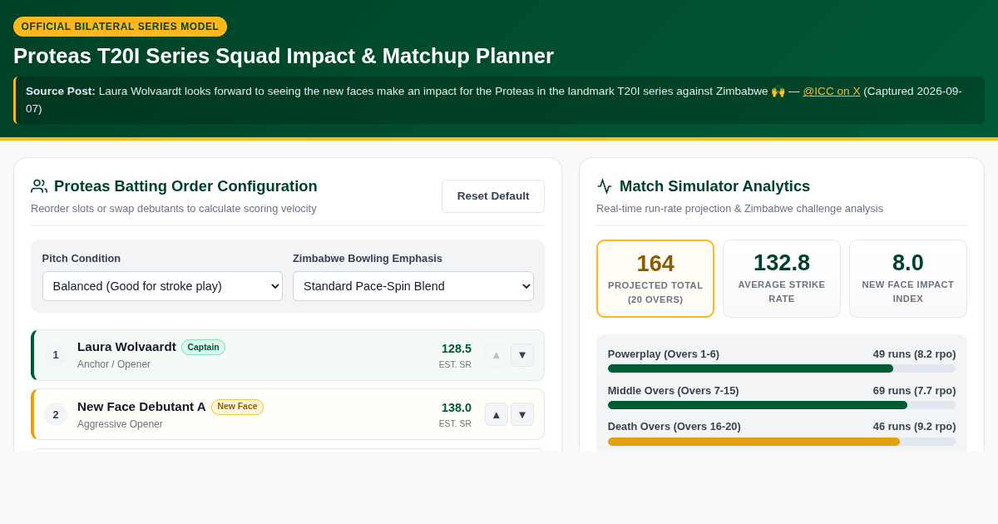Click the Powerplay overs progress bar
998x524 pixels.
click(782, 368)
